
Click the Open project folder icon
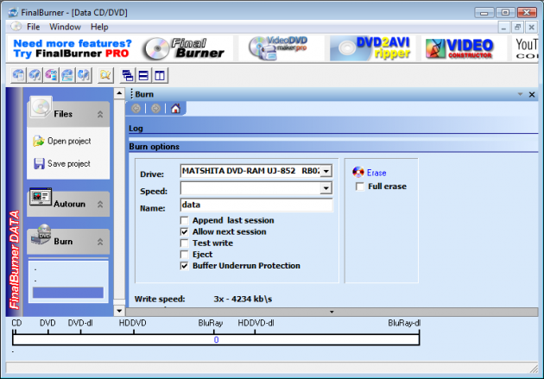coord(39,141)
